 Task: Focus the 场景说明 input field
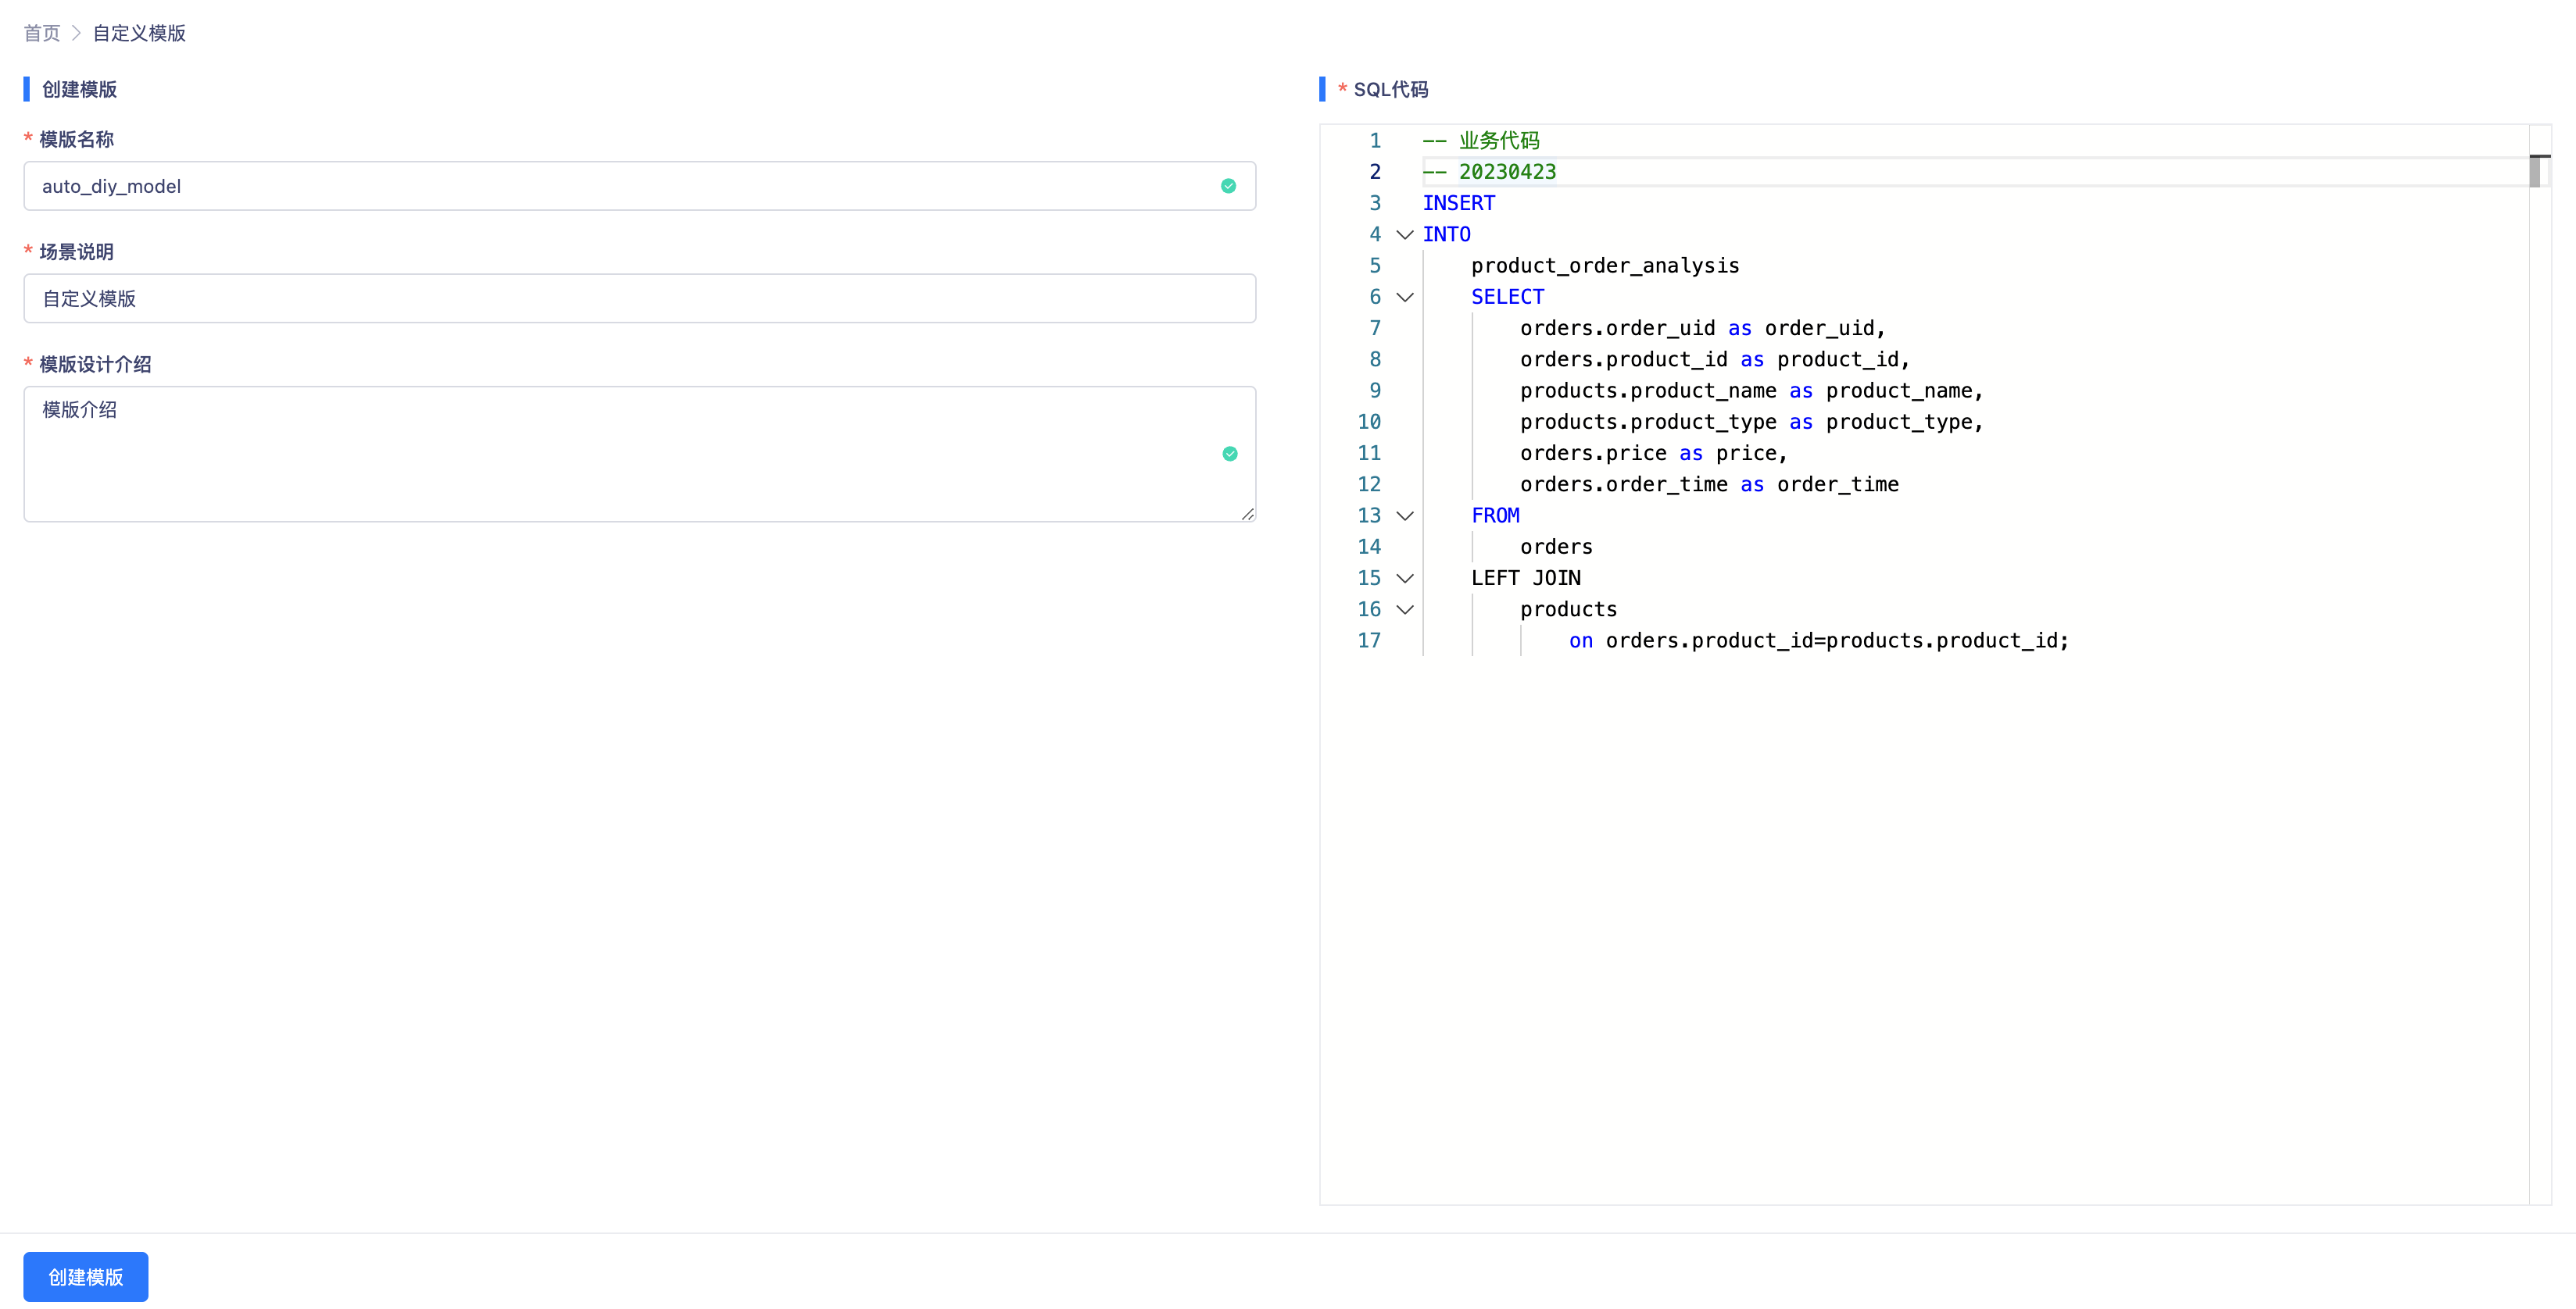pos(640,298)
